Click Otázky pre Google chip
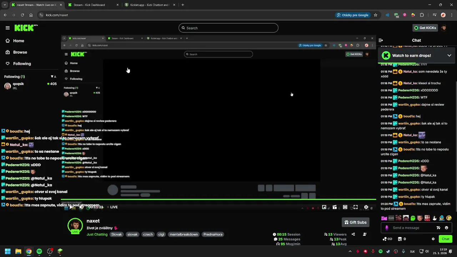Screen dimensions: 457x257 pyautogui.click(x=353, y=15)
